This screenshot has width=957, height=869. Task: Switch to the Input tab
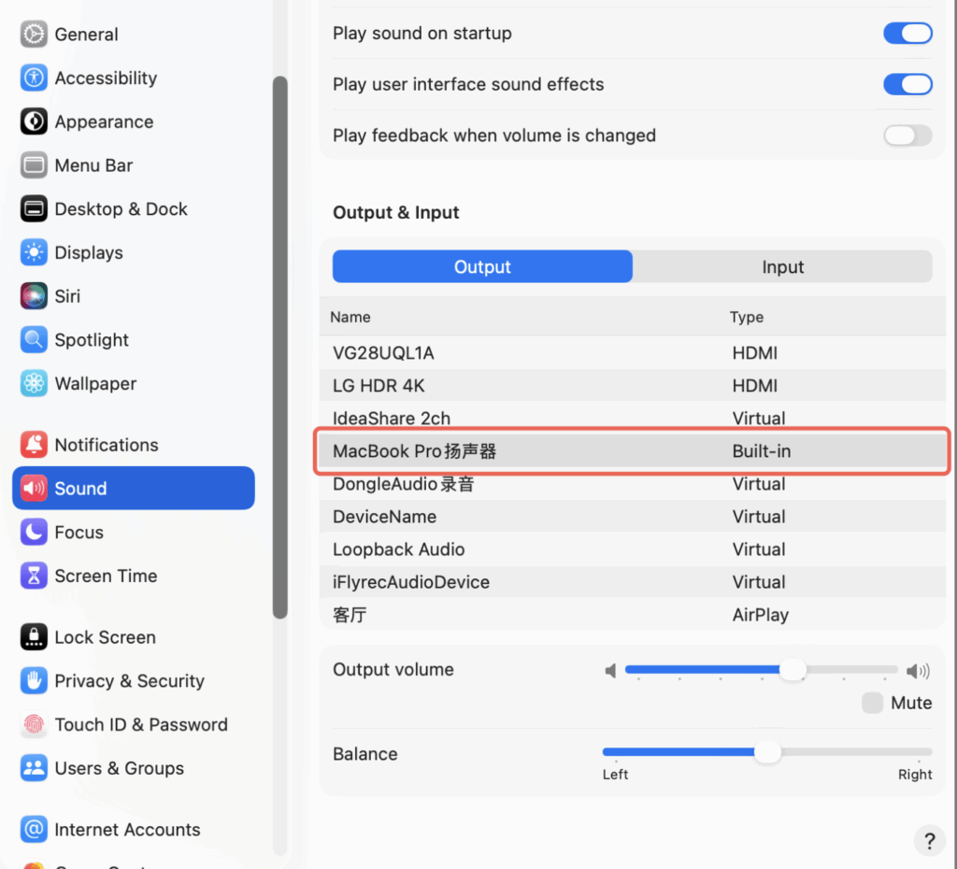click(782, 267)
